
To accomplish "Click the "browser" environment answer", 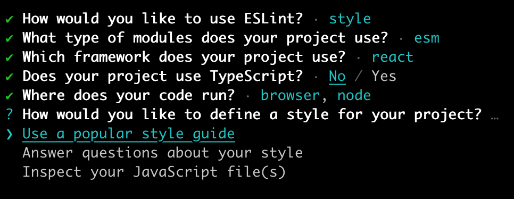I will (290, 95).
